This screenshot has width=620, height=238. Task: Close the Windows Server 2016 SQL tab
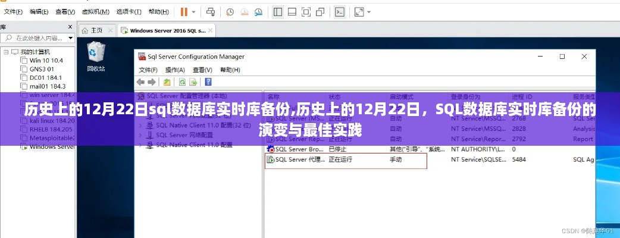point(211,30)
